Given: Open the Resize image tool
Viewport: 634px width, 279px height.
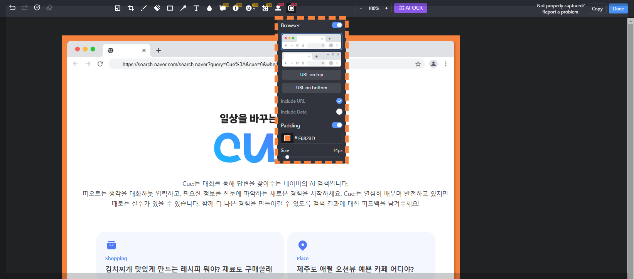Looking at the screenshot, I should point(118,8).
